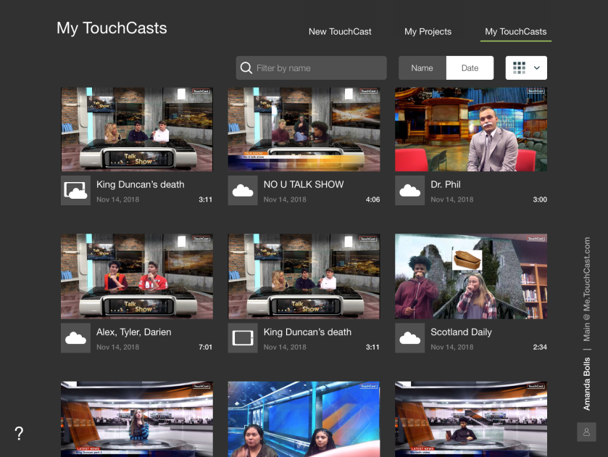Open the user profile icon at bottom right
The image size is (608, 457).
[x=586, y=432]
